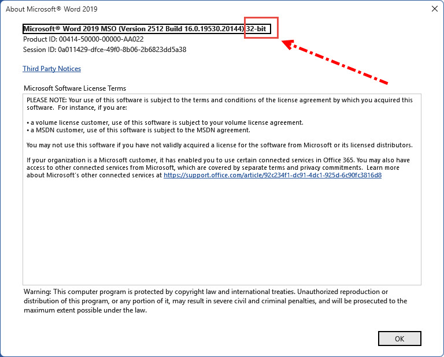Click the copyright Warning text at bottom

pyautogui.click(x=215, y=300)
